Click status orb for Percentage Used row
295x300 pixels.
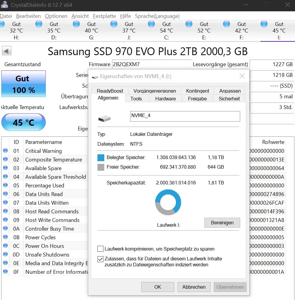[x=5, y=185]
